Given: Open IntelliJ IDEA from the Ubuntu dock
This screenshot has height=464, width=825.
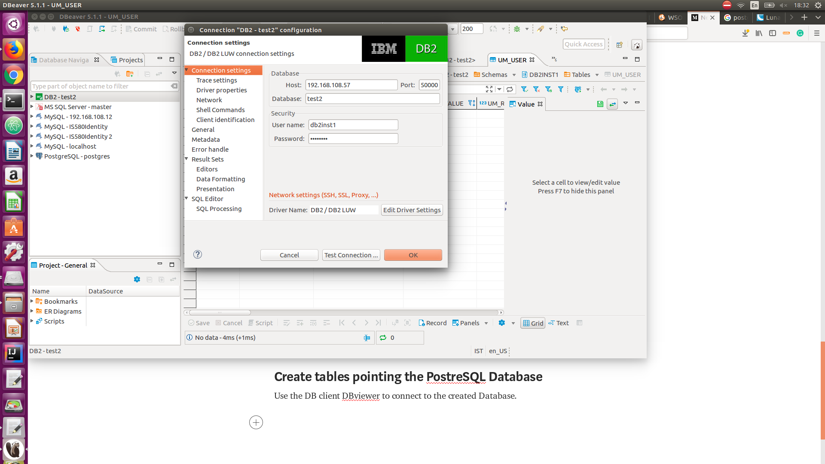Looking at the screenshot, I should point(14,354).
